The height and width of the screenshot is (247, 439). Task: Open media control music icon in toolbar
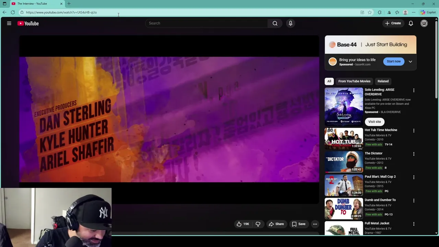(x=389, y=12)
